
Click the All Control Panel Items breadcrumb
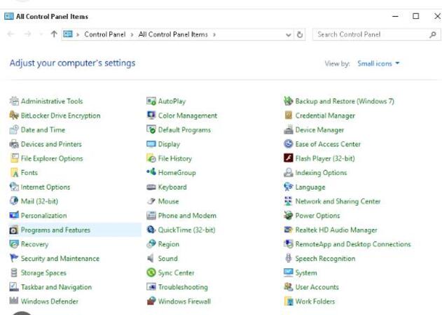point(173,34)
